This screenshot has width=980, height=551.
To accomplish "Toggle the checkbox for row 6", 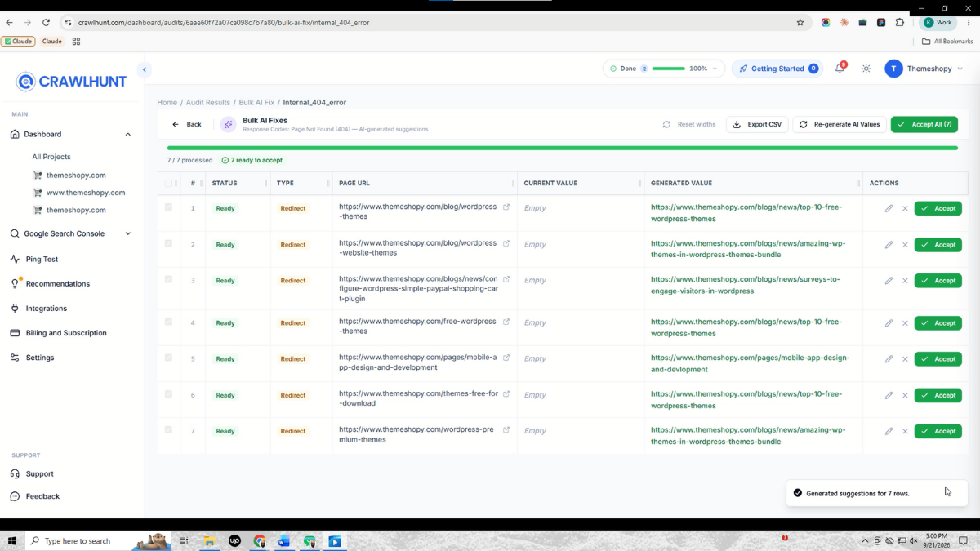I will point(169,393).
